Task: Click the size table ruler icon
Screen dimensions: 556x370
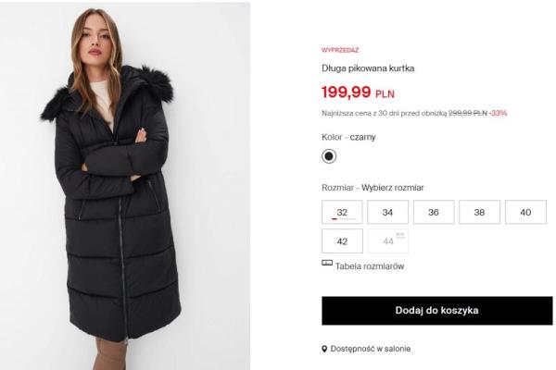Action: [327, 265]
